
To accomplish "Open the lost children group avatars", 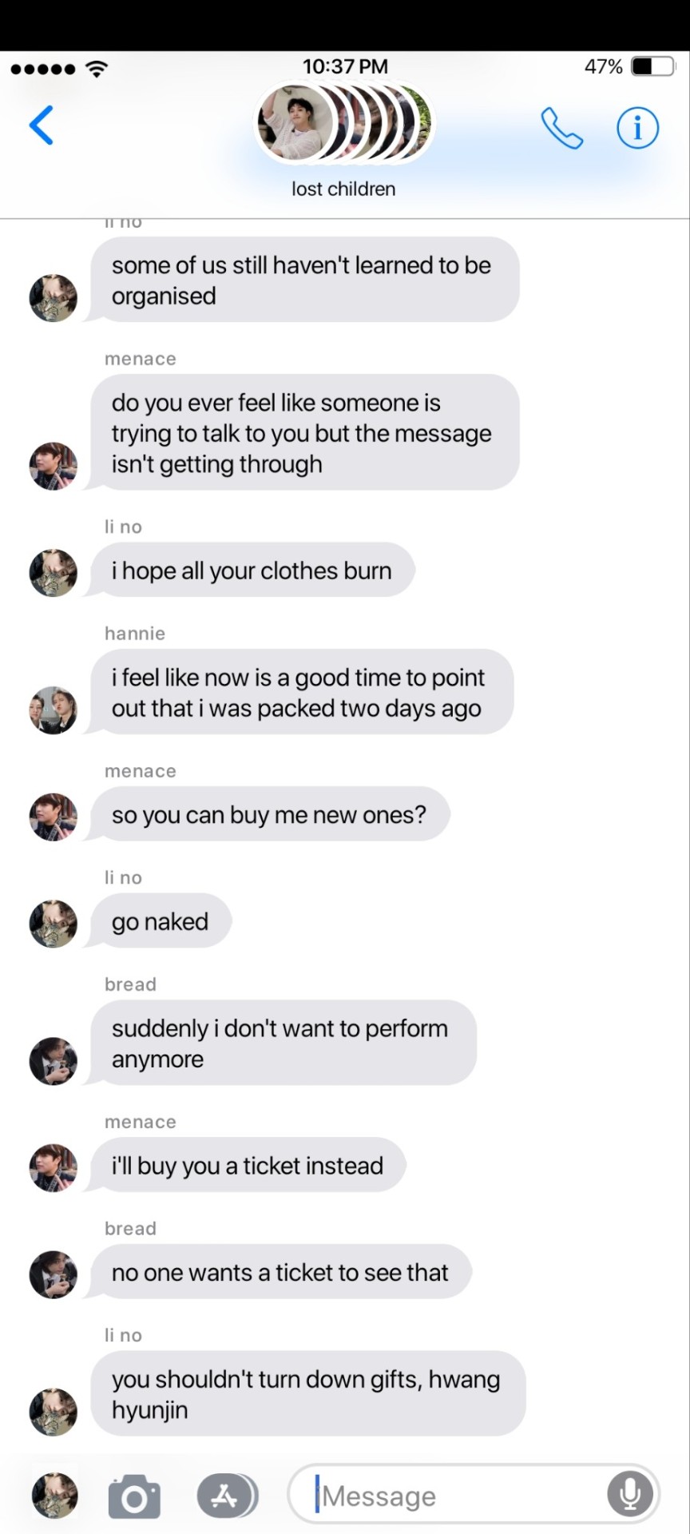I will pos(343,124).
